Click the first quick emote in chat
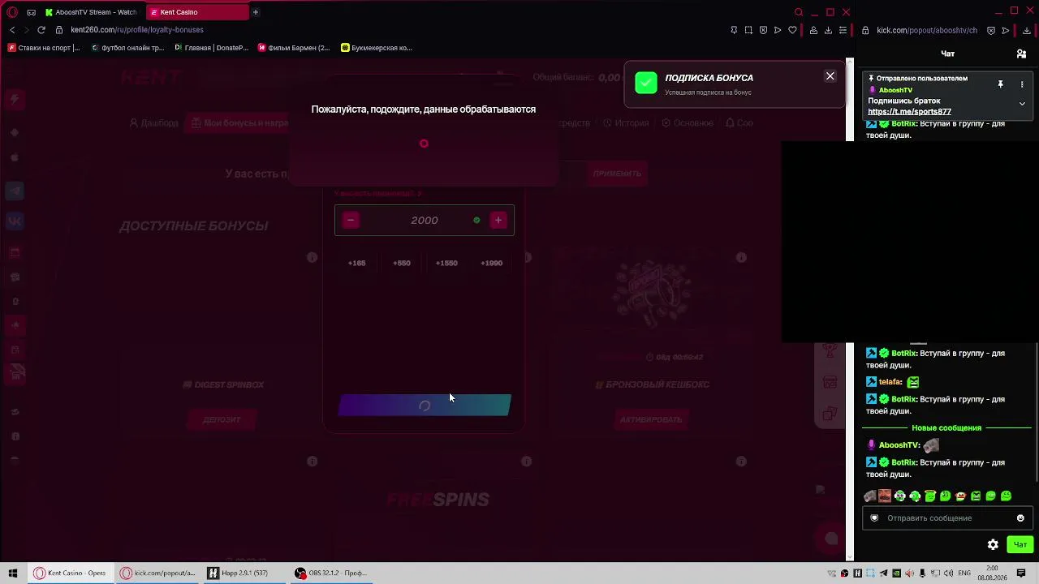This screenshot has height=584, width=1039. pos(870,496)
